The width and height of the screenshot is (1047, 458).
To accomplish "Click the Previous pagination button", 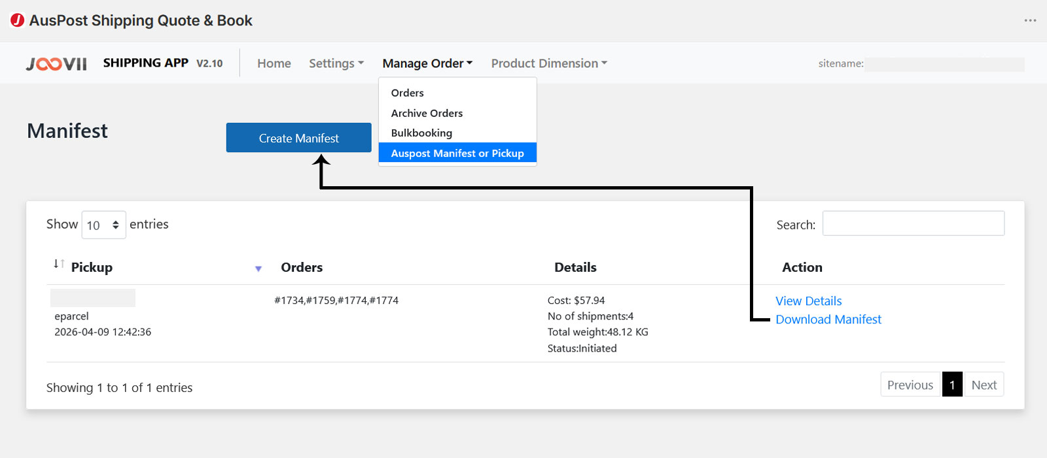I will click(x=910, y=385).
